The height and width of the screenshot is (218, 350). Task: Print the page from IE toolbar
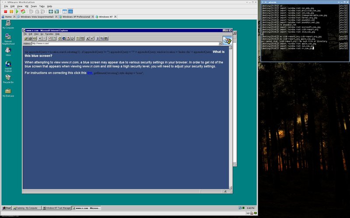click(30, 38)
